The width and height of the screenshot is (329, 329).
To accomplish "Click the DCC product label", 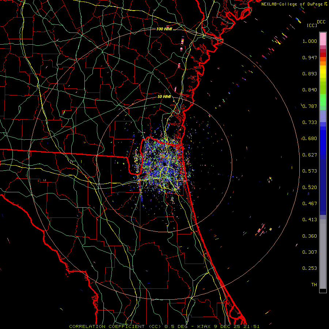I will tap(321, 22).
